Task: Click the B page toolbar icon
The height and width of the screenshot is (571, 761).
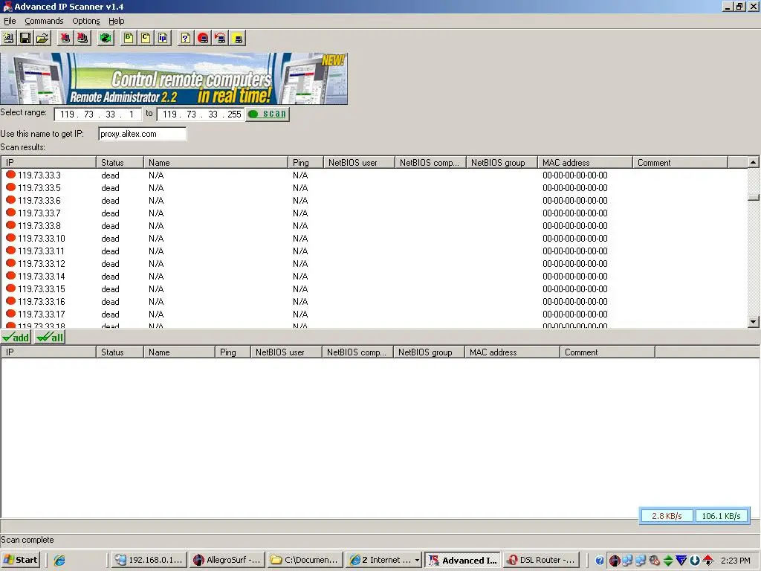Action: 128,38
